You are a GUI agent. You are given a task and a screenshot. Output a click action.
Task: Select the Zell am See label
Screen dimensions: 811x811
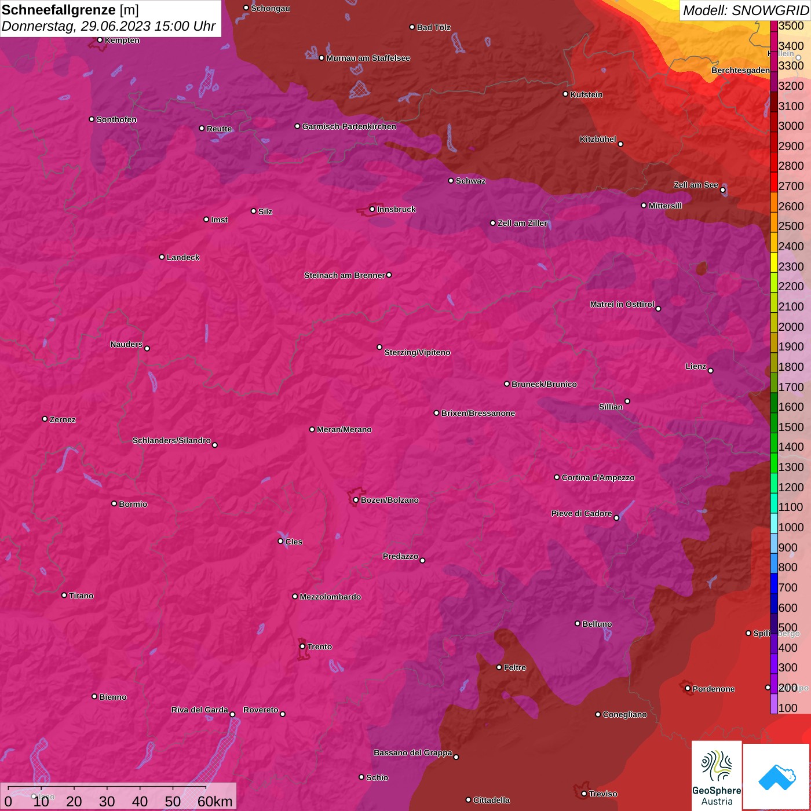(x=696, y=185)
